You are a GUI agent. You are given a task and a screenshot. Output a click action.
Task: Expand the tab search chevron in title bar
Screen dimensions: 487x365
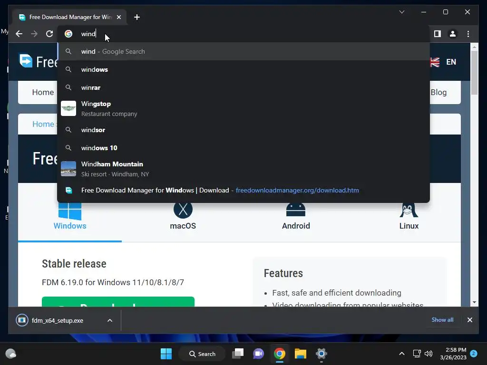coord(401,12)
